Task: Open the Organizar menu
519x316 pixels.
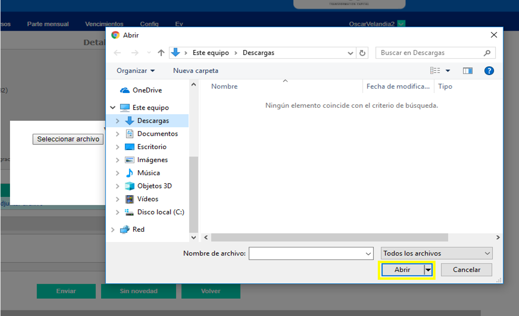Action: 135,71
